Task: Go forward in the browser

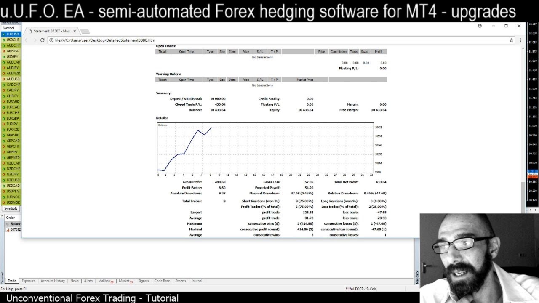Action: (x=35, y=40)
